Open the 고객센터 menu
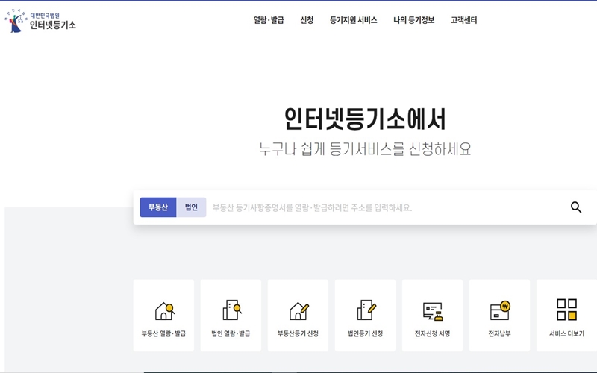 pos(463,20)
